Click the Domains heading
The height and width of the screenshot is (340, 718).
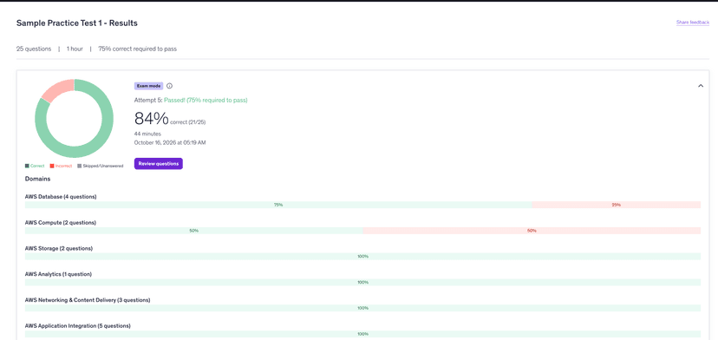pyautogui.click(x=37, y=179)
